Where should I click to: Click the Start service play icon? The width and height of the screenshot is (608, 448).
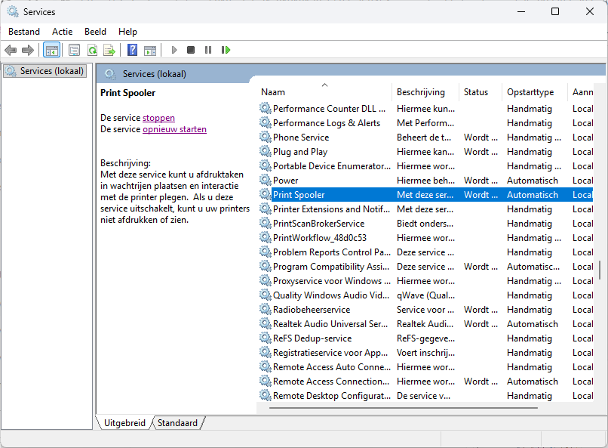174,50
